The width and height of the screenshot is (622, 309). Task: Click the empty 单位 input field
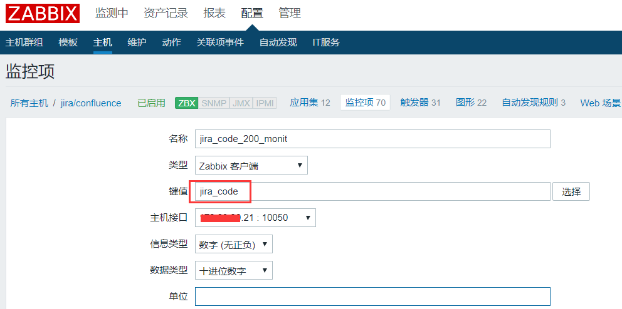(372, 296)
